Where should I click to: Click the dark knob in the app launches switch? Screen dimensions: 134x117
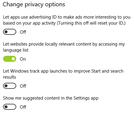(x=6, y=86)
